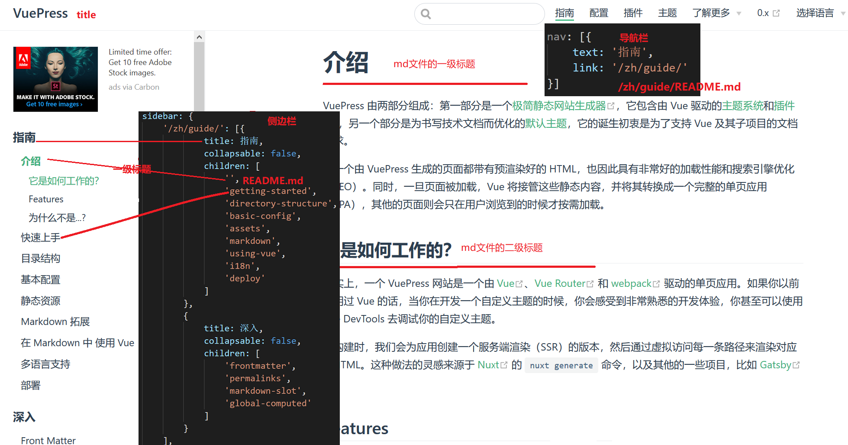Click the nuxt generate code snippet
This screenshot has height=445, width=848.
coord(561,365)
